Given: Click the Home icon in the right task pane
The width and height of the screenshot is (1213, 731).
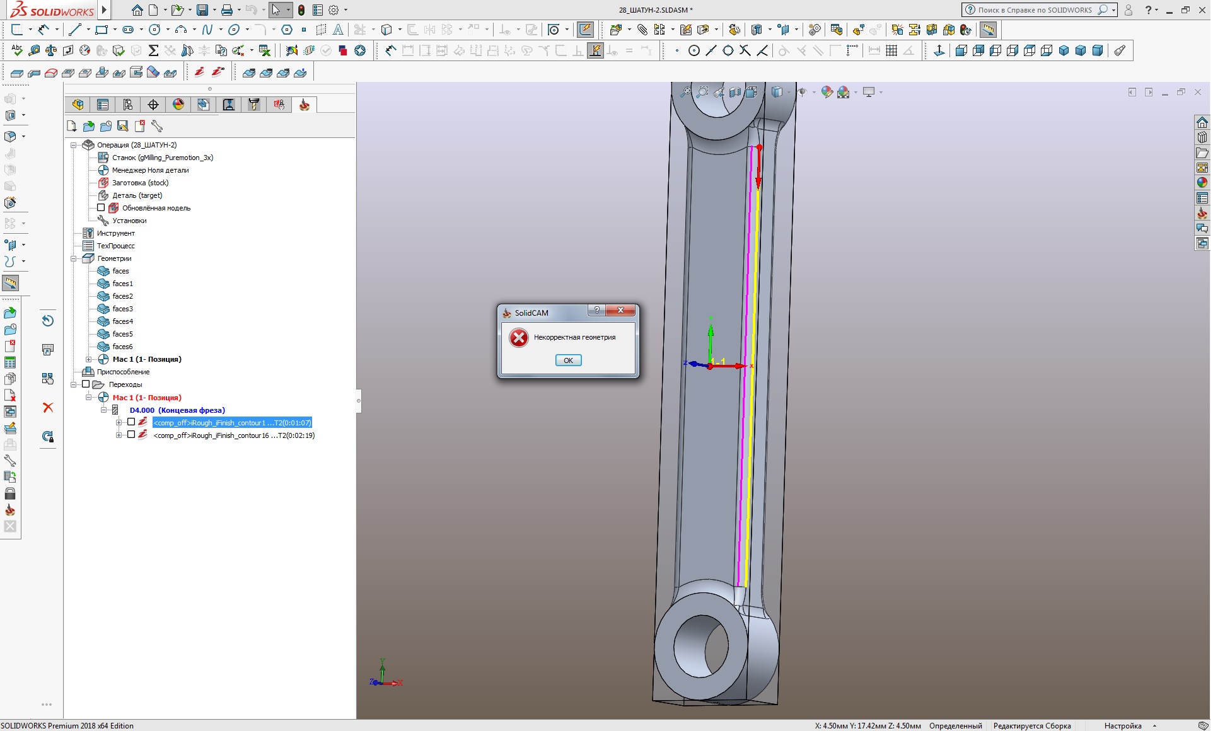Looking at the screenshot, I should 1202,122.
